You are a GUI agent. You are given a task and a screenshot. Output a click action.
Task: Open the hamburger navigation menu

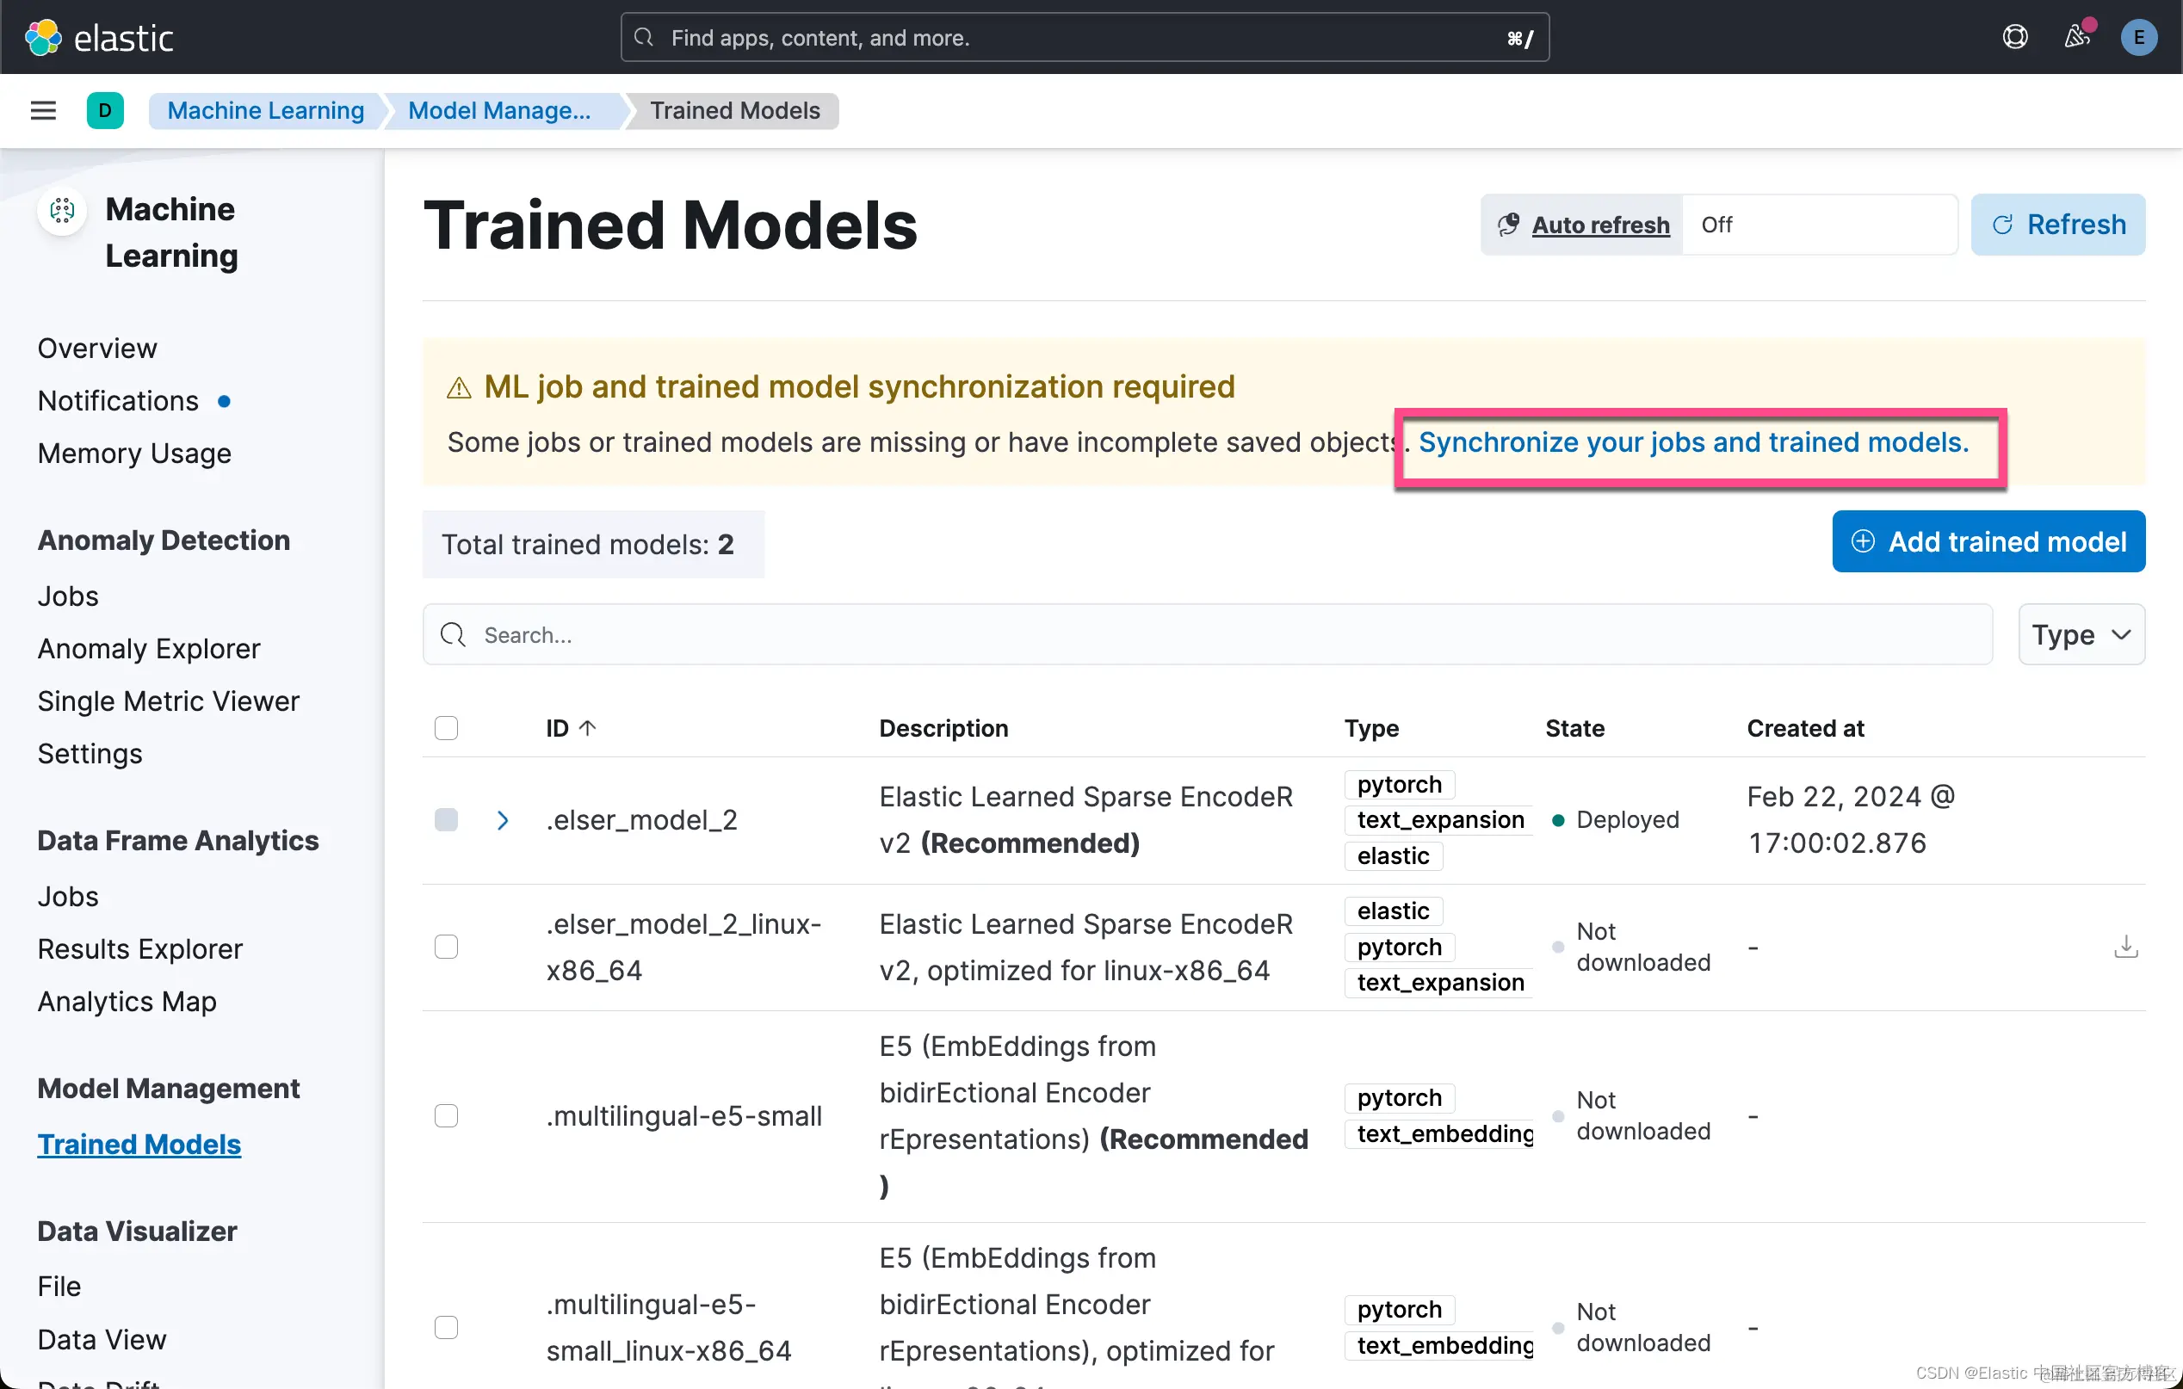(x=42, y=110)
